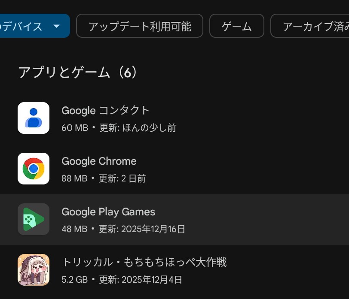Screen dimensions: 349x299
Task: Click the Google コンタクト app icon
Action: 34,118
